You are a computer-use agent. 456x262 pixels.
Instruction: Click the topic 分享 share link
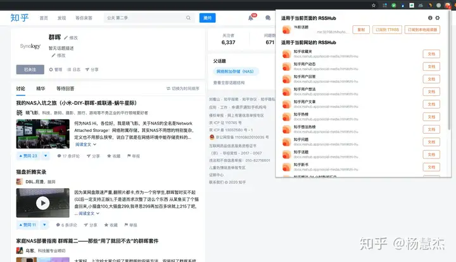pyautogui.click(x=92, y=69)
